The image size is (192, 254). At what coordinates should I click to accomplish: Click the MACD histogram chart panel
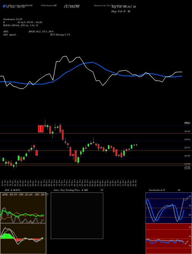(23, 239)
